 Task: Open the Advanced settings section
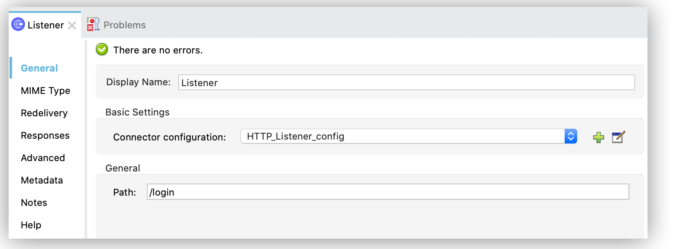(x=43, y=158)
